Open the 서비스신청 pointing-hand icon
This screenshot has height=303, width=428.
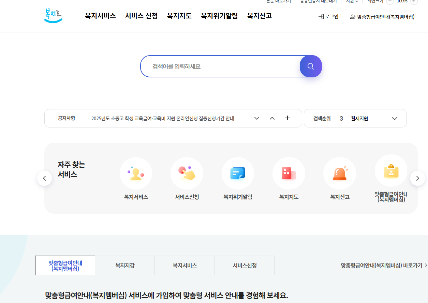187,173
